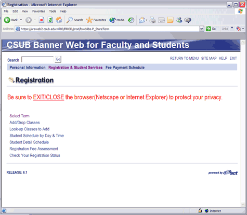Screen dimensions: 247x215
Task: Expand the address bar dropdown arrow
Action: [x=201, y=29]
